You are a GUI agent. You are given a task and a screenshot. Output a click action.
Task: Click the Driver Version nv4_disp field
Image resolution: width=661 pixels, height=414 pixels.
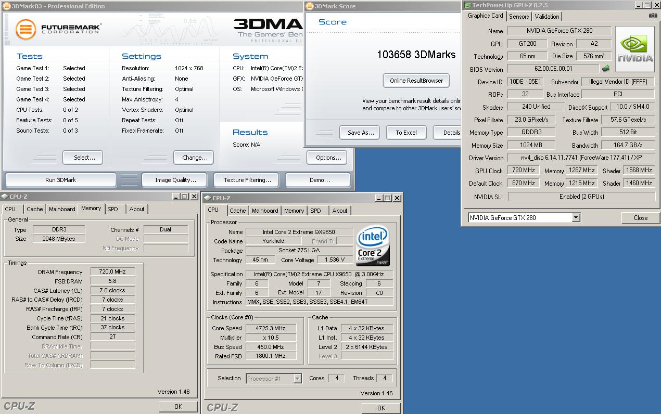(581, 158)
